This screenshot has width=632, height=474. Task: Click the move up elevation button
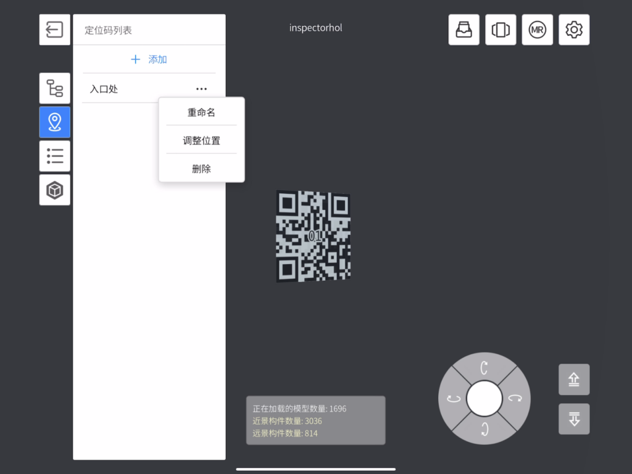pyautogui.click(x=574, y=380)
